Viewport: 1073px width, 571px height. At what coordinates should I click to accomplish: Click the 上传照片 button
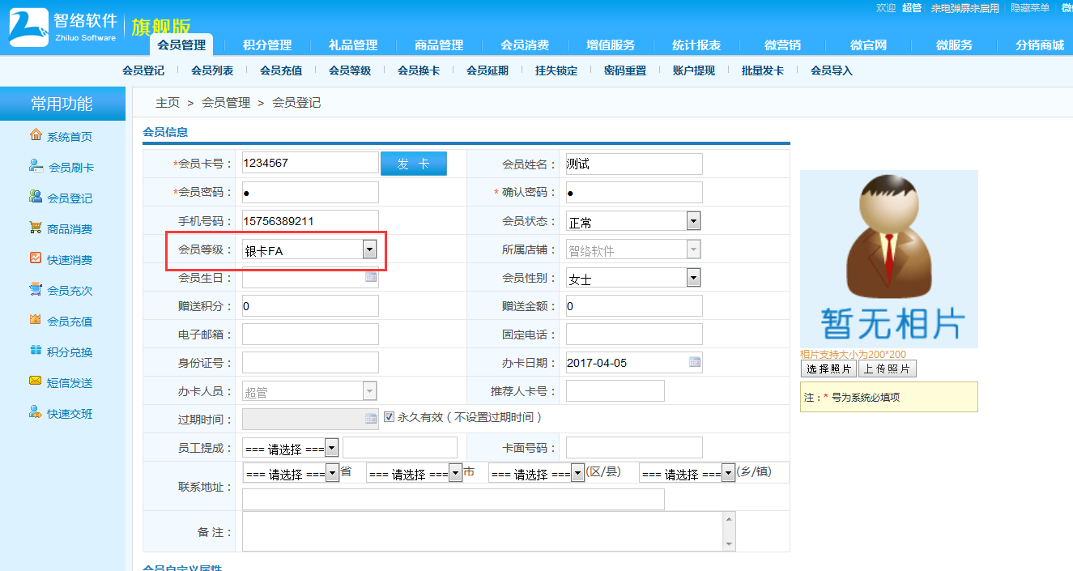click(887, 369)
